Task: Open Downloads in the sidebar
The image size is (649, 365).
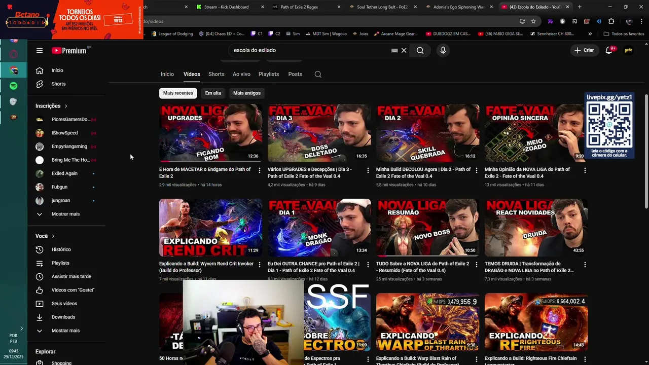Action: [x=63, y=317]
